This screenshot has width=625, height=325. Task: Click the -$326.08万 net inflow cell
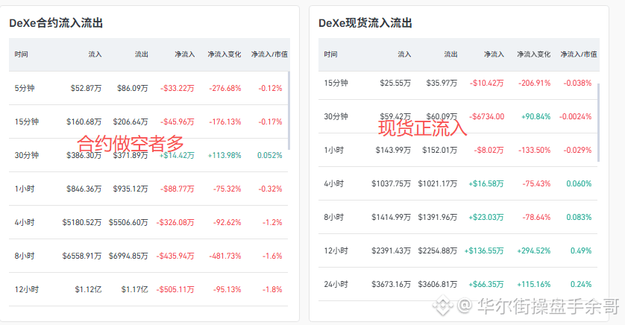(x=175, y=222)
